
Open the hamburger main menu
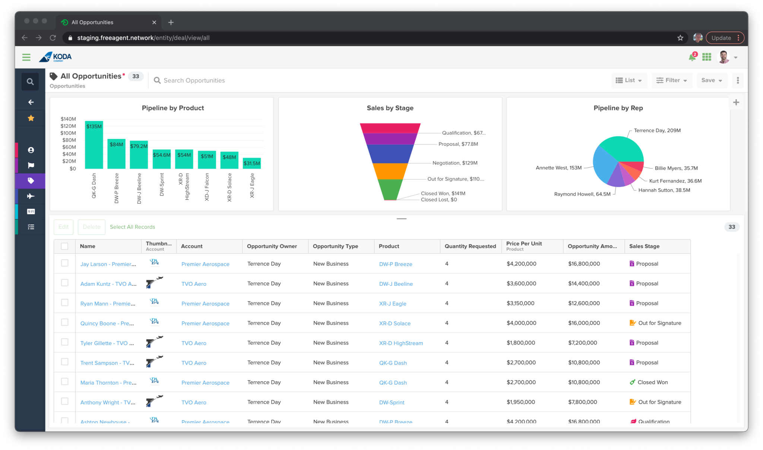(x=26, y=57)
